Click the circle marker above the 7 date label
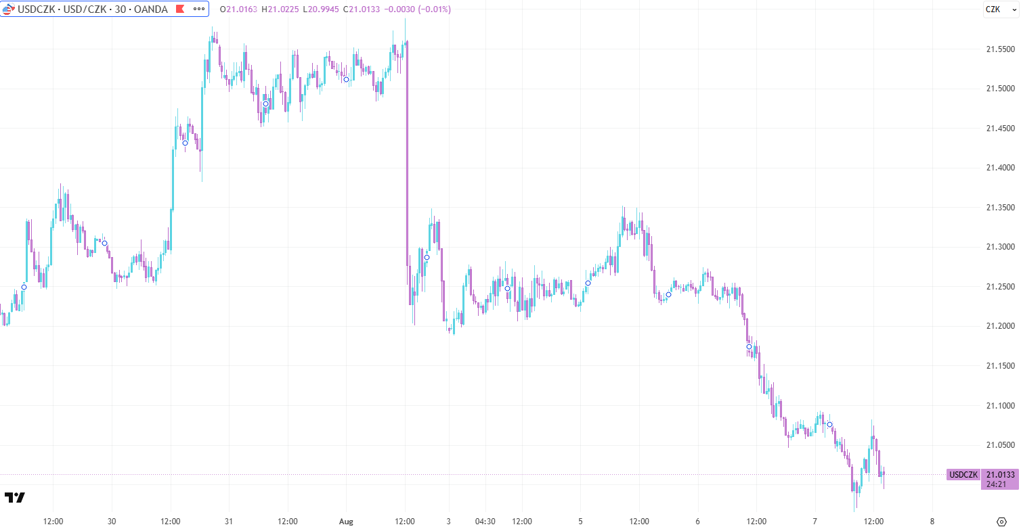Screen dimensions: 1021x529 [829, 425]
